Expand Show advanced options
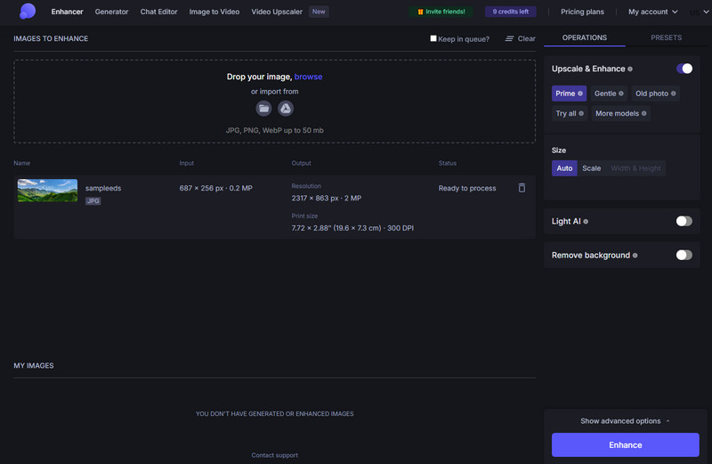 tap(626, 421)
